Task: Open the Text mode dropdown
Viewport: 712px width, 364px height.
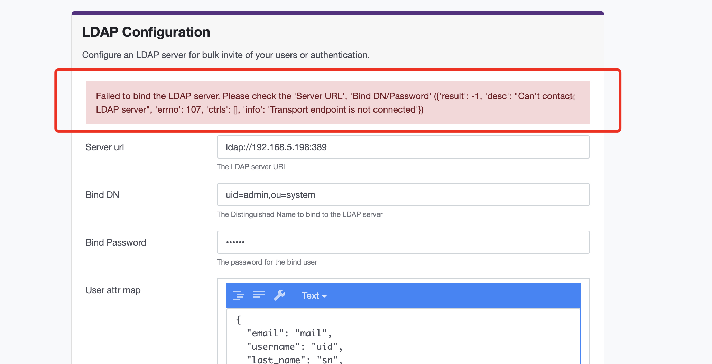Action: tap(314, 296)
